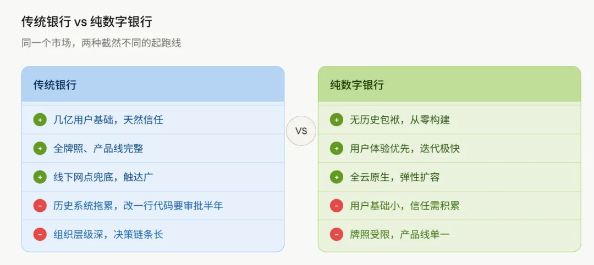
Task: Select the 纯数字银行 card header
Action: [449, 84]
